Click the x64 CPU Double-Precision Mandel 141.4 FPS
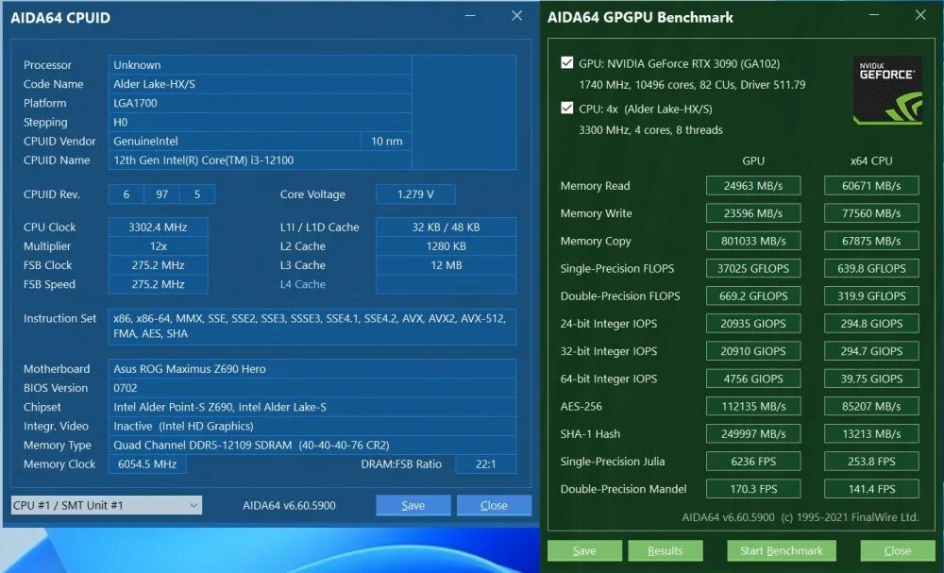 click(x=871, y=489)
